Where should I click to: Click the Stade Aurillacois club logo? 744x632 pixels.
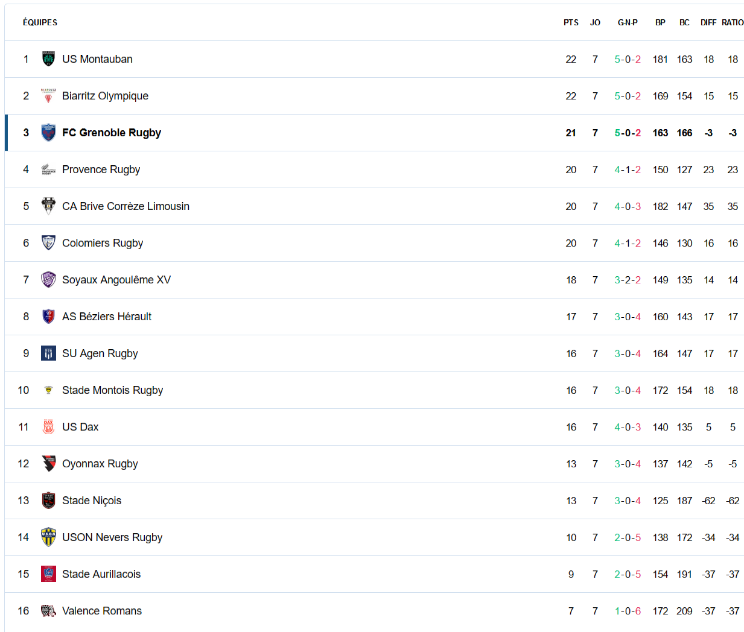click(x=48, y=574)
